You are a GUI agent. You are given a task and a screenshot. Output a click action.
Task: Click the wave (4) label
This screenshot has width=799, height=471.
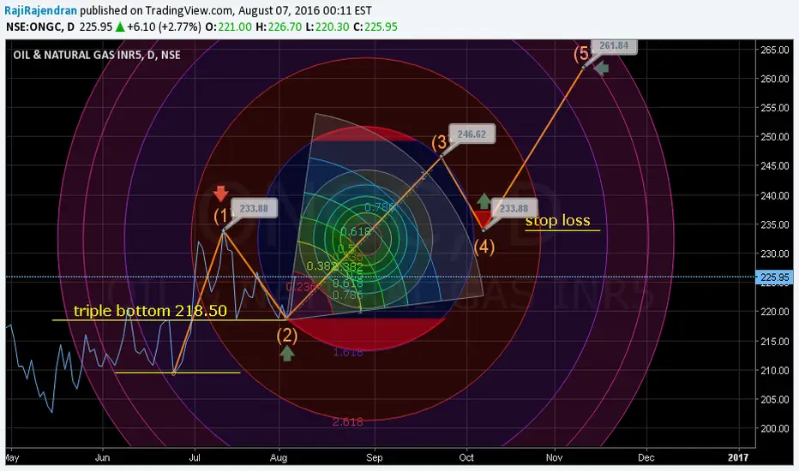tap(484, 247)
